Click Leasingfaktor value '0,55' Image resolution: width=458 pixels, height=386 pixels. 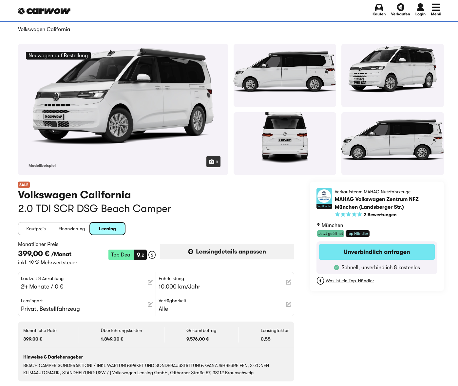(266, 339)
